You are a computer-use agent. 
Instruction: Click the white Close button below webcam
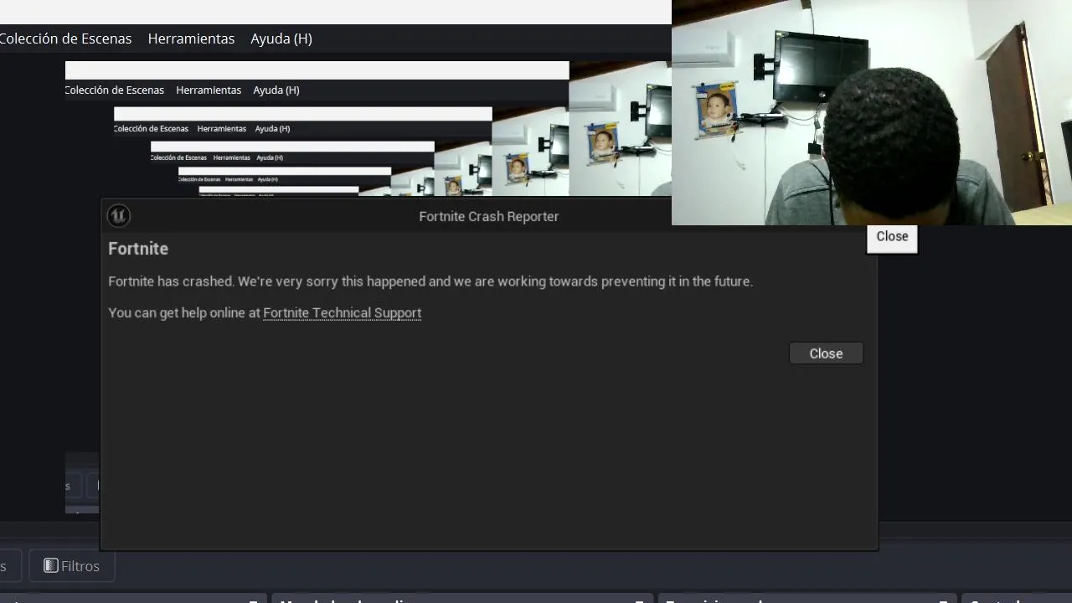892,237
